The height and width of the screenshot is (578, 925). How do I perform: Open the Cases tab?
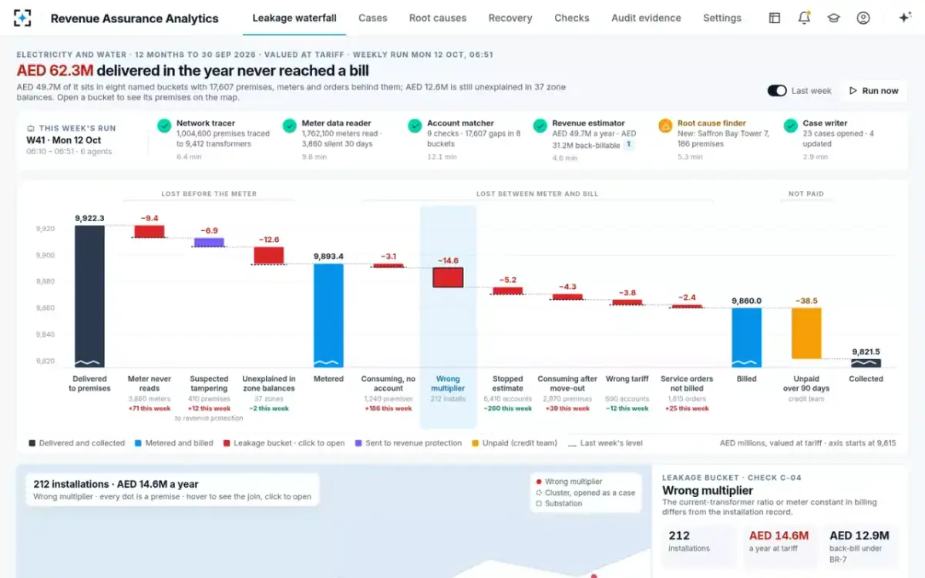(373, 18)
